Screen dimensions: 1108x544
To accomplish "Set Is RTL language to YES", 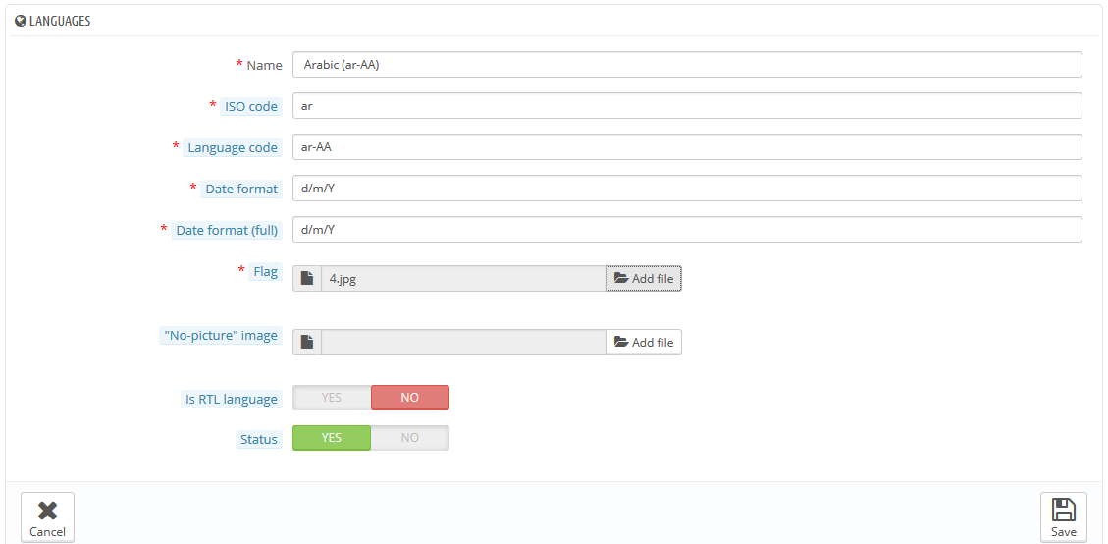I will point(332,398).
